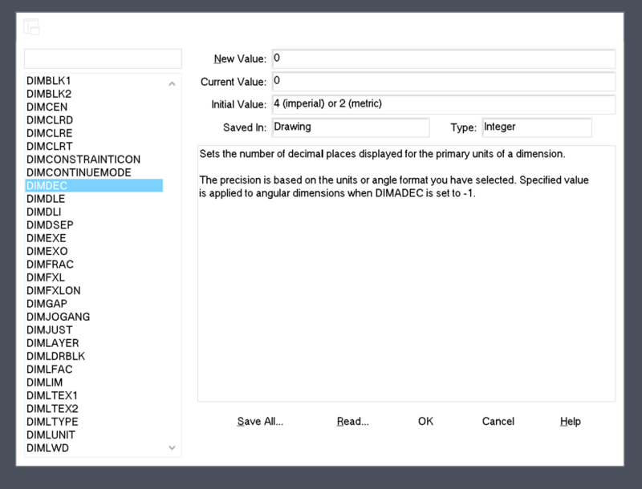Open Help for system variables
The image size is (642, 489).
tap(570, 422)
